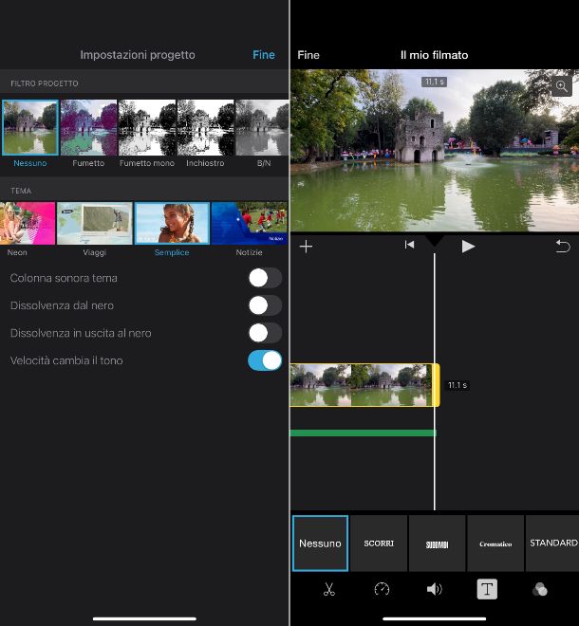
Task: Select the video clip in timeline
Action: (x=361, y=385)
